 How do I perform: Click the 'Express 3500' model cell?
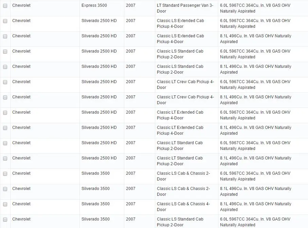94,5
